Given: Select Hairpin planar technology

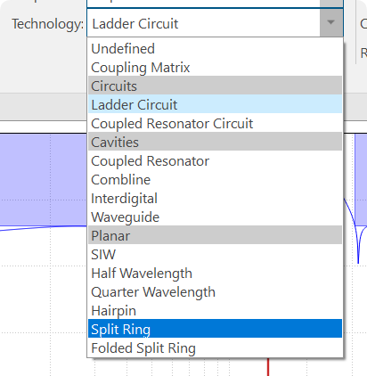Looking at the screenshot, I should point(215,310).
